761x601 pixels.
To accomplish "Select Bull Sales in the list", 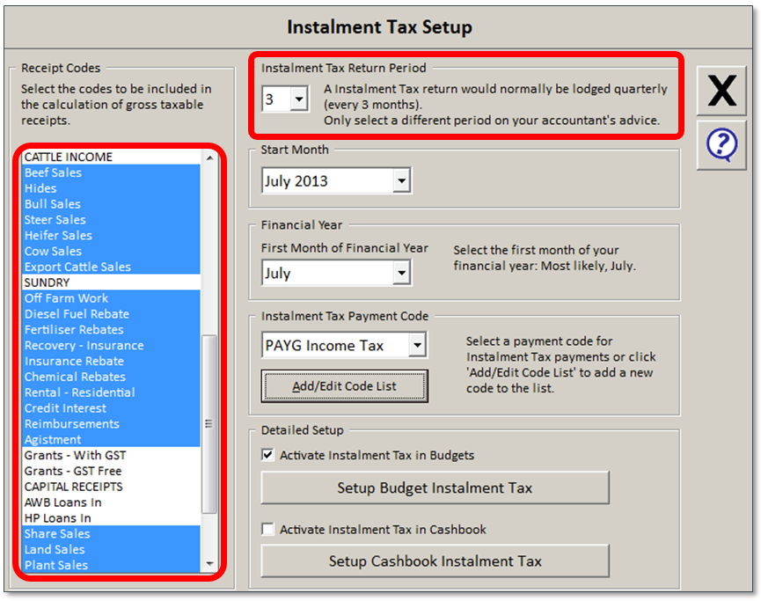I will coord(112,204).
